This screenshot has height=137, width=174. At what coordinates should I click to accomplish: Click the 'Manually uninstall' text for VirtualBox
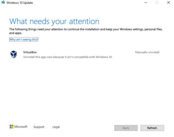pos(147,52)
